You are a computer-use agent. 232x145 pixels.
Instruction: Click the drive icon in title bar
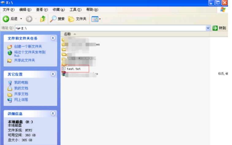[x=3, y=2]
